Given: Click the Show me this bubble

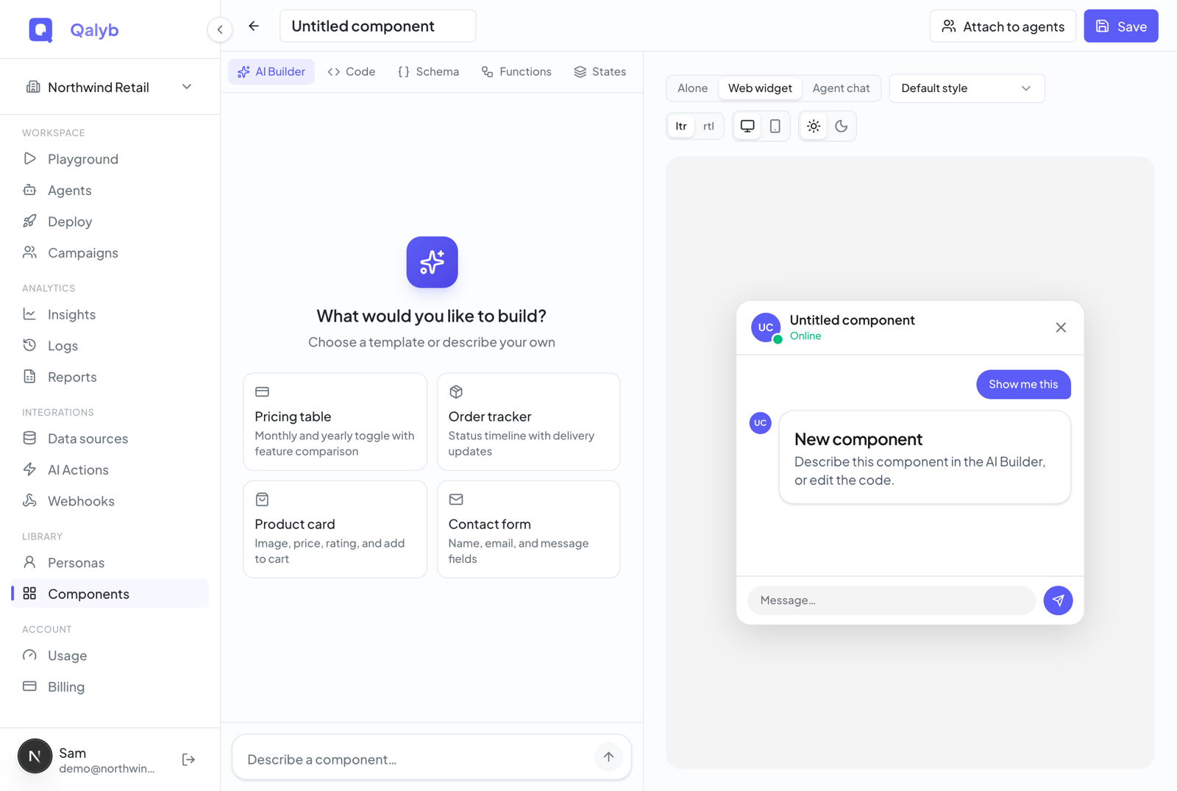Looking at the screenshot, I should click(x=1023, y=385).
